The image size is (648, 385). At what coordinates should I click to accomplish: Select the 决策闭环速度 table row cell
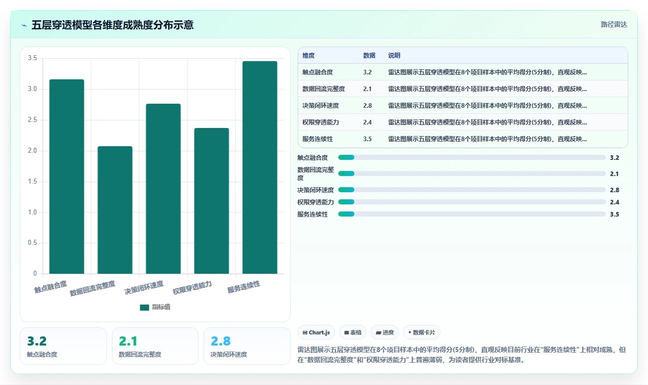(320, 106)
